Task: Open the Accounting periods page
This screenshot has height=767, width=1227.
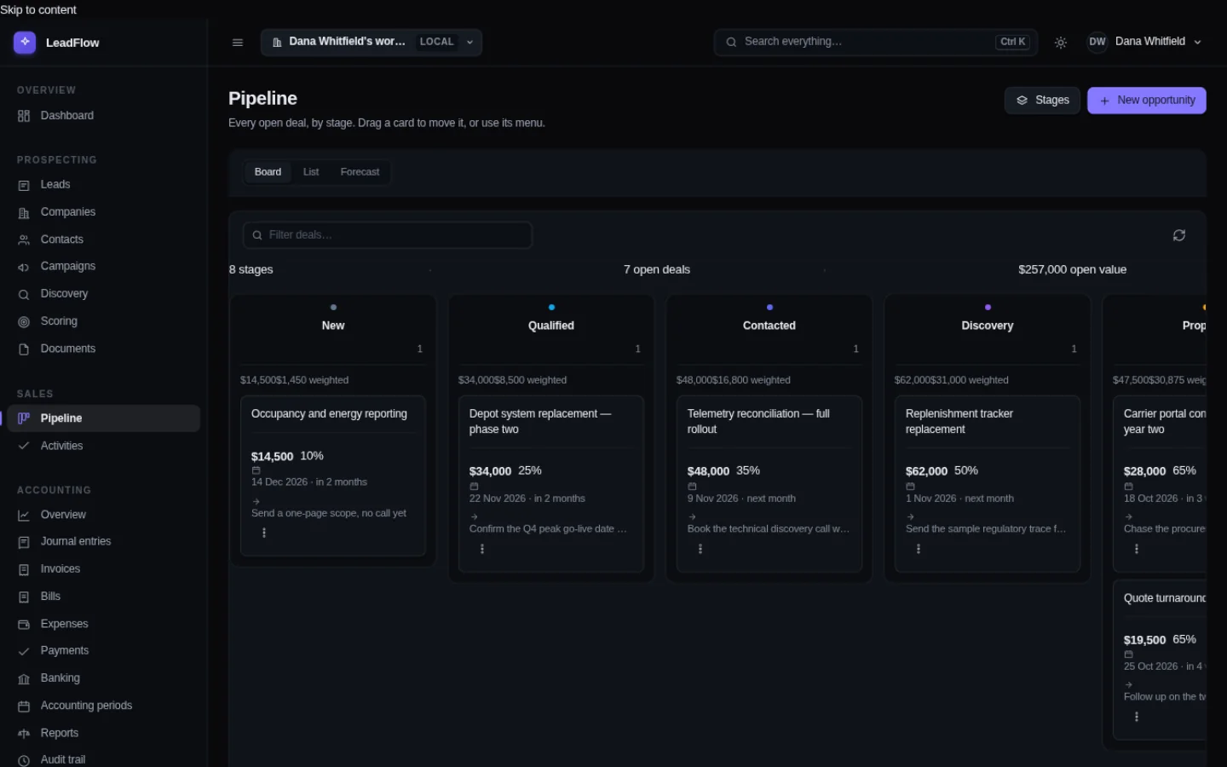Action: click(x=104, y=706)
